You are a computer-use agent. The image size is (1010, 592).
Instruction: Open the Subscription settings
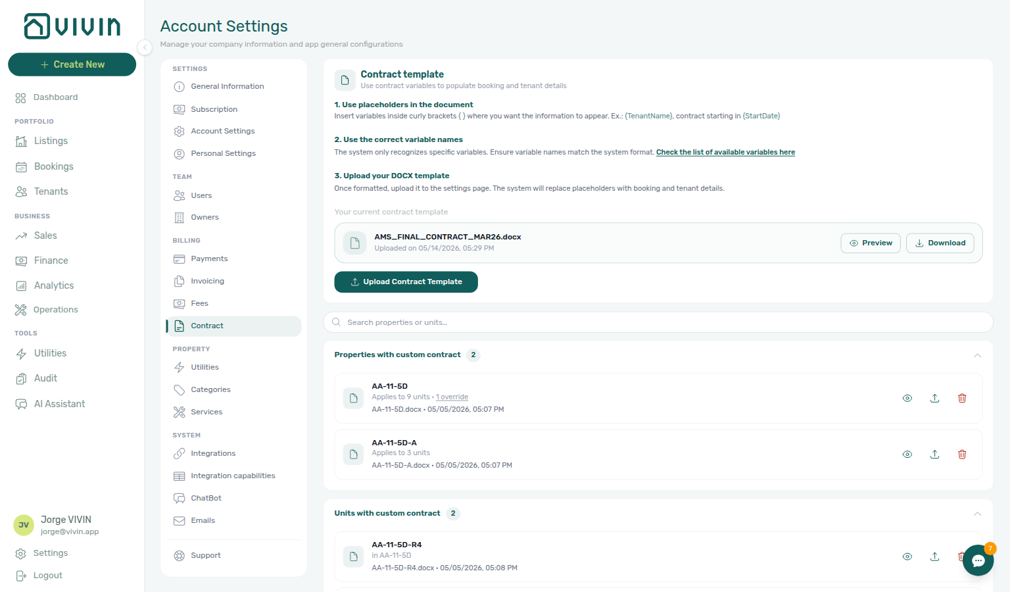205,109
